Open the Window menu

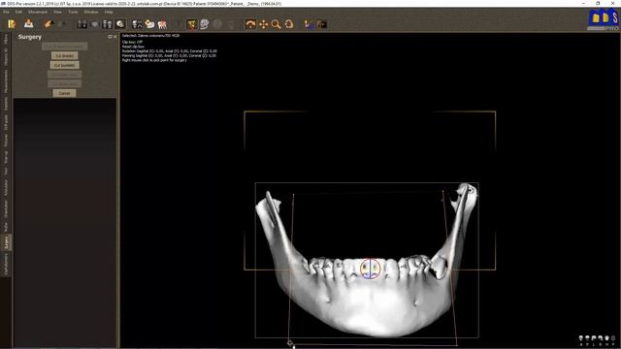click(x=91, y=13)
